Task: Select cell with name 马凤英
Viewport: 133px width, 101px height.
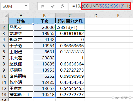Action: [21, 27]
